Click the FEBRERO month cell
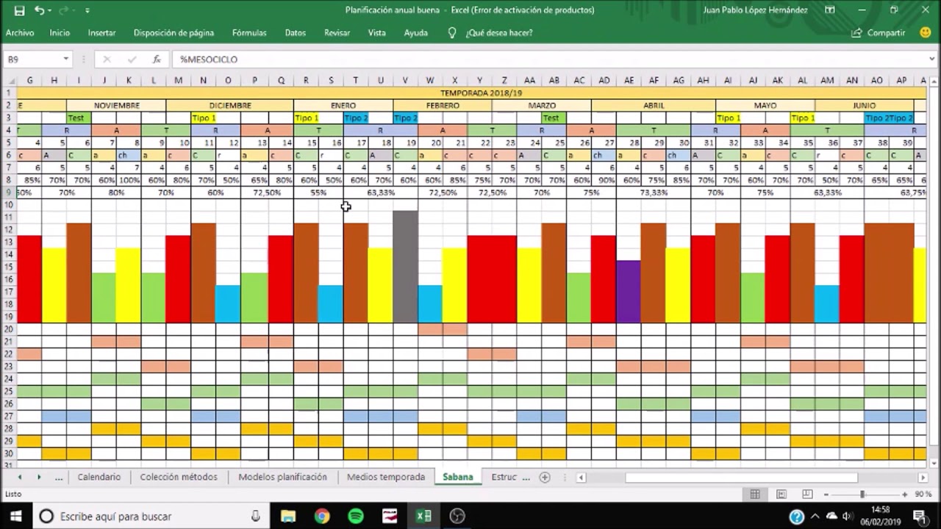The width and height of the screenshot is (941, 529). tap(443, 105)
